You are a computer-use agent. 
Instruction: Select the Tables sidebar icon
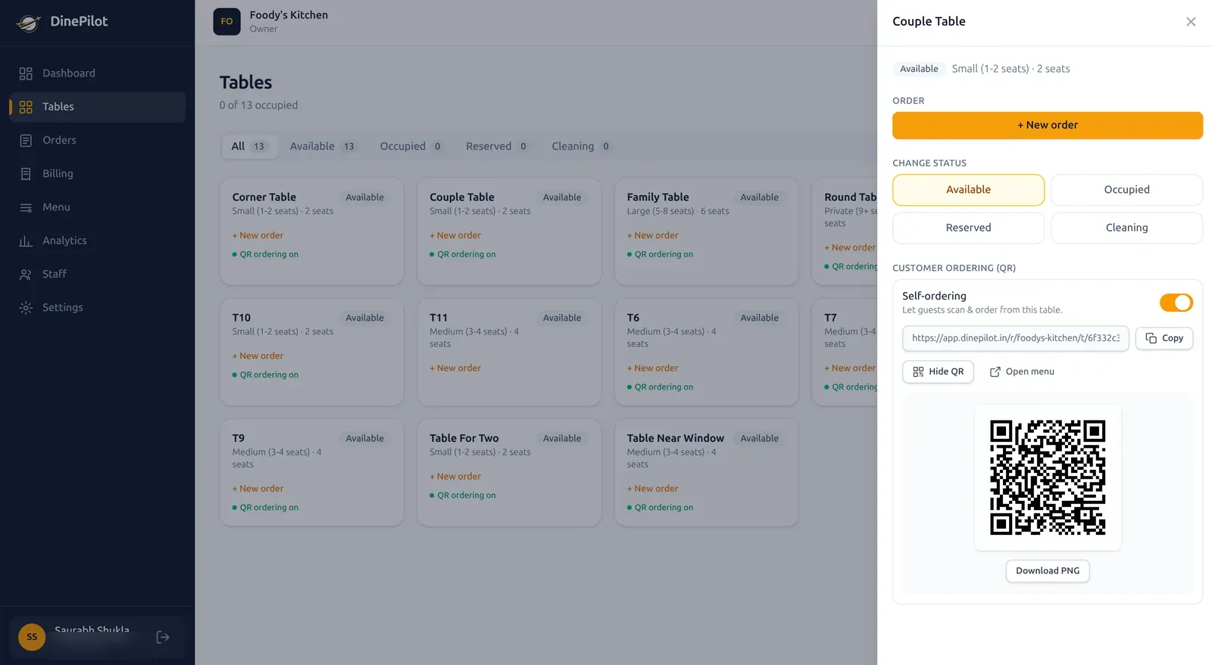pyautogui.click(x=26, y=107)
